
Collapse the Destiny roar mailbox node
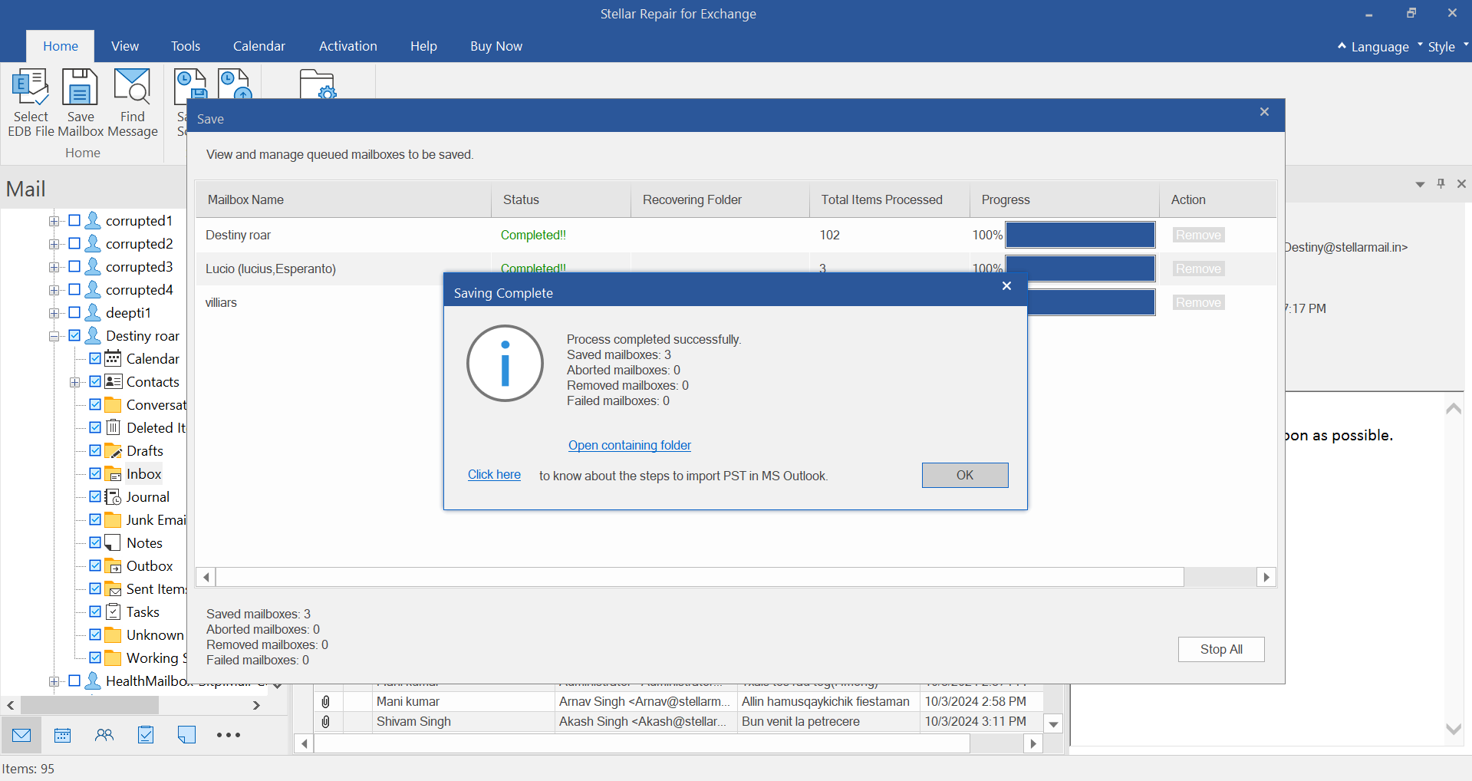pyautogui.click(x=54, y=336)
